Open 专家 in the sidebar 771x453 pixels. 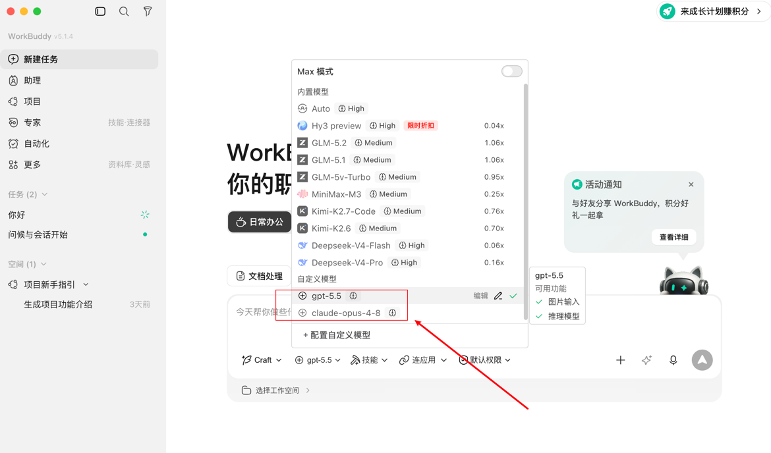tap(79, 123)
